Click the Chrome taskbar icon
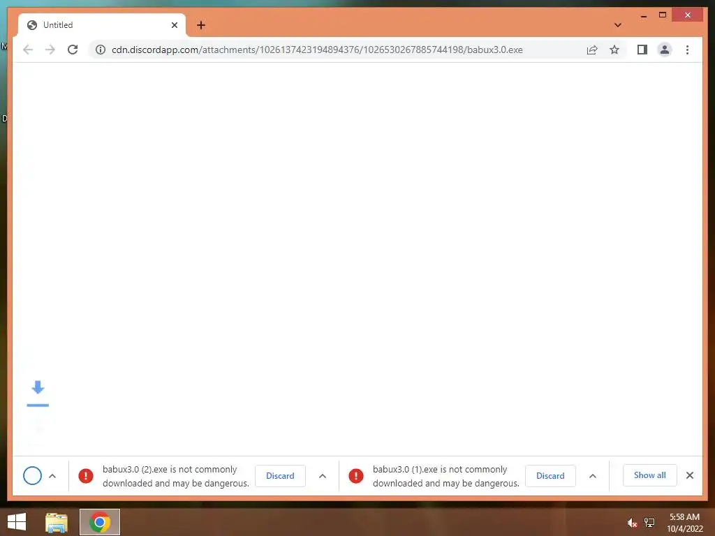 (x=100, y=522)
